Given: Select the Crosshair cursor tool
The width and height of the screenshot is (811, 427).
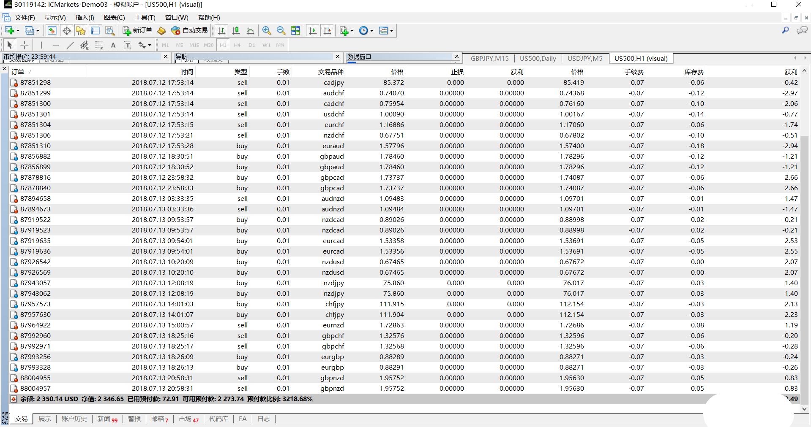Looking at the screenshot, I should [x=25, y=45].
